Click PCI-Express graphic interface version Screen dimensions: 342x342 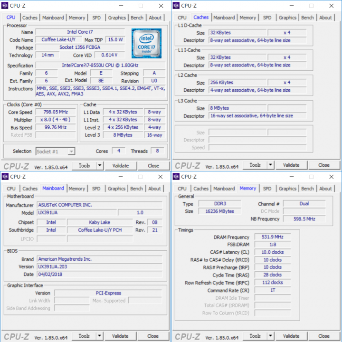coord(108,293)
